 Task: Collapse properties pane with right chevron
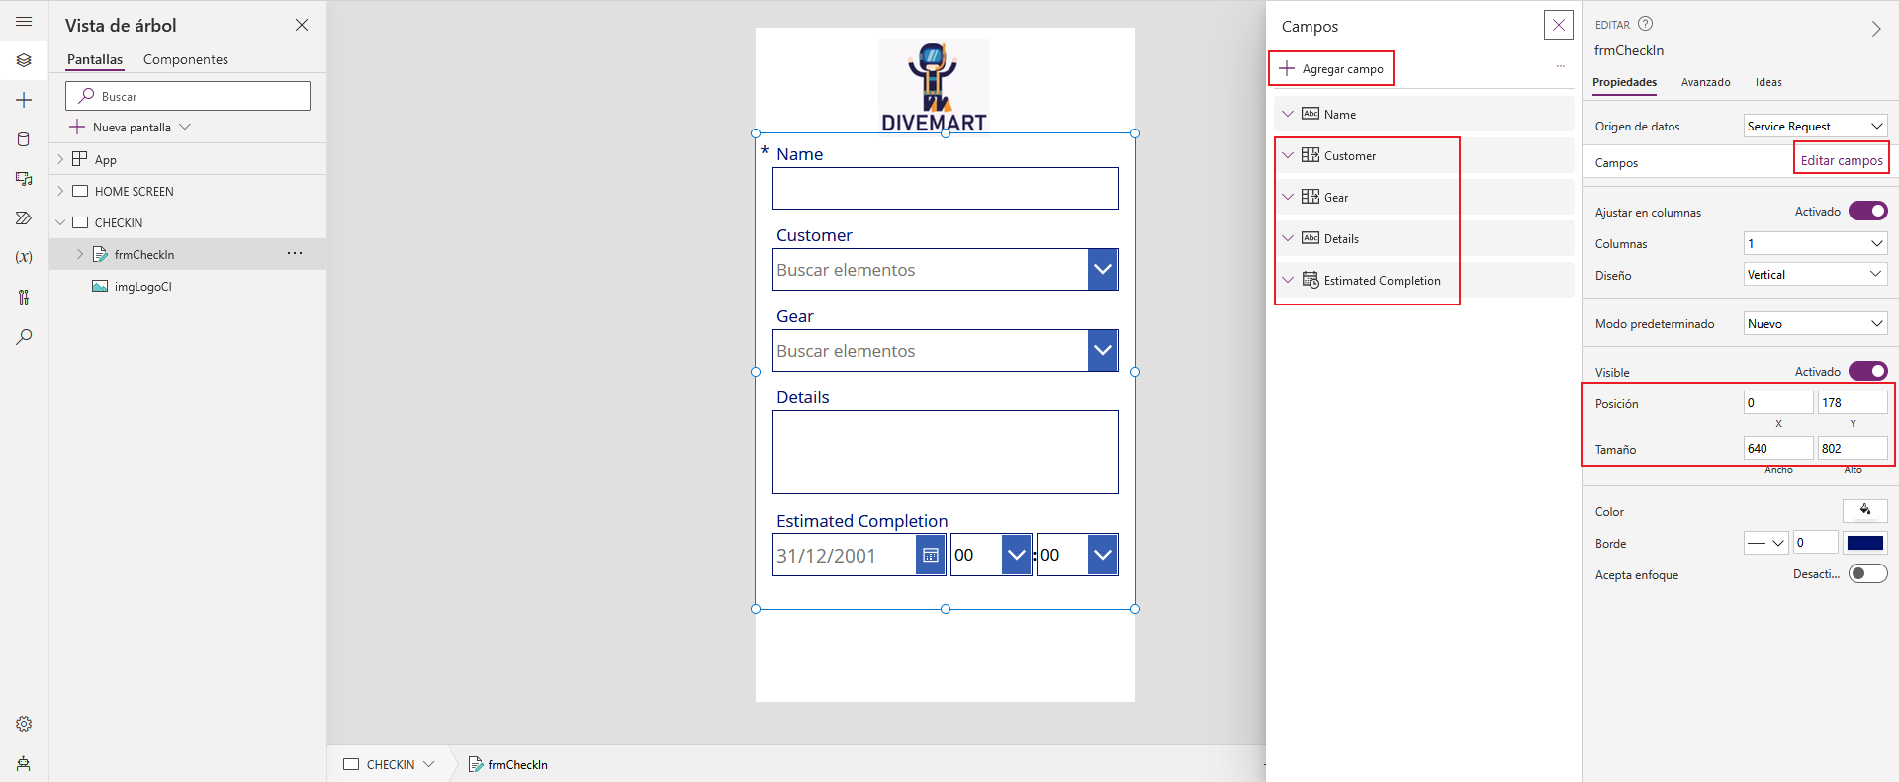click(1876, 29)
